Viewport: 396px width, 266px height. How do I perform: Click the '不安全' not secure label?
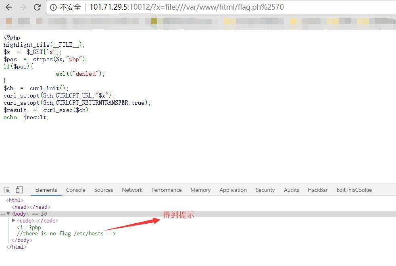(x=70, y=7)
